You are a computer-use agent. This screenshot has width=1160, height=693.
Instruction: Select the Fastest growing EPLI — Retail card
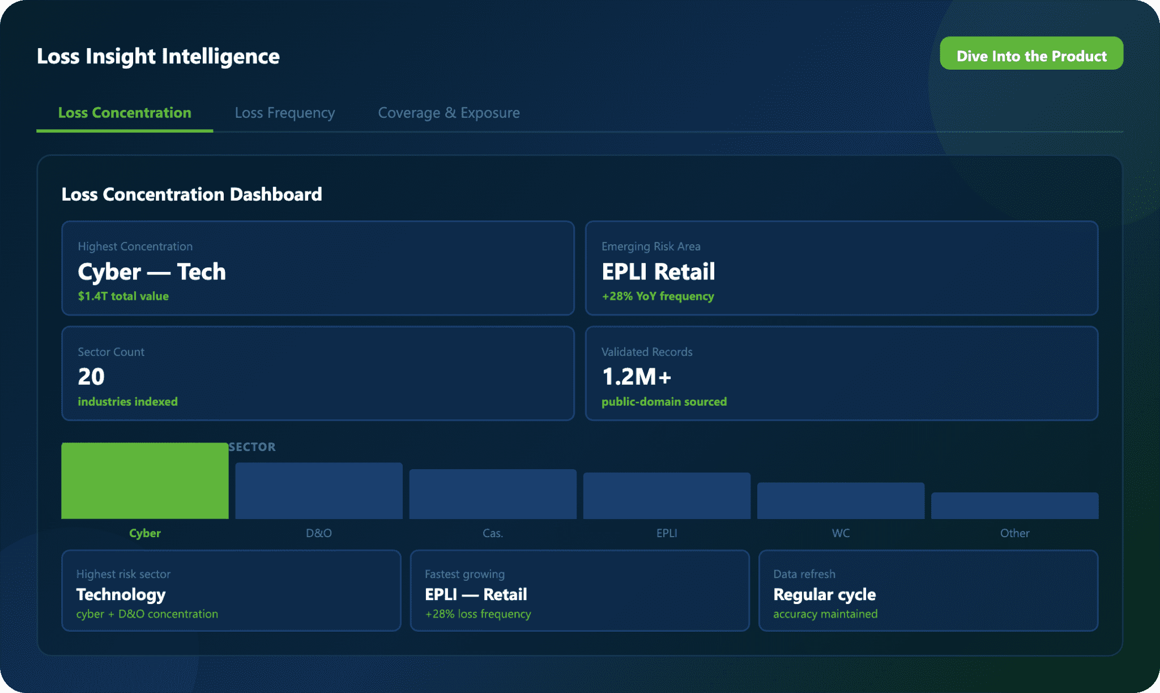(579, 590)
